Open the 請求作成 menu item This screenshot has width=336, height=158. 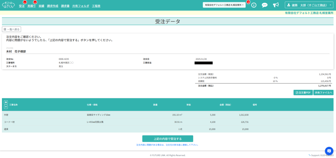[x=52, y=6]
